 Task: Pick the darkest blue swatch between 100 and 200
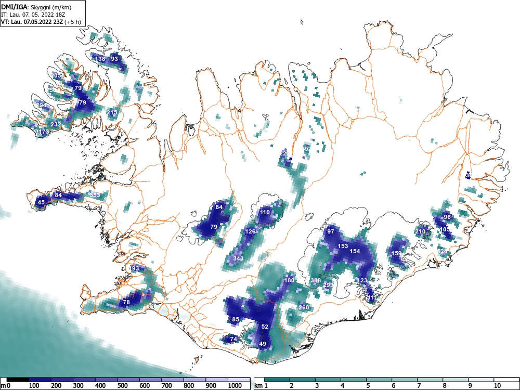(40, 380)
